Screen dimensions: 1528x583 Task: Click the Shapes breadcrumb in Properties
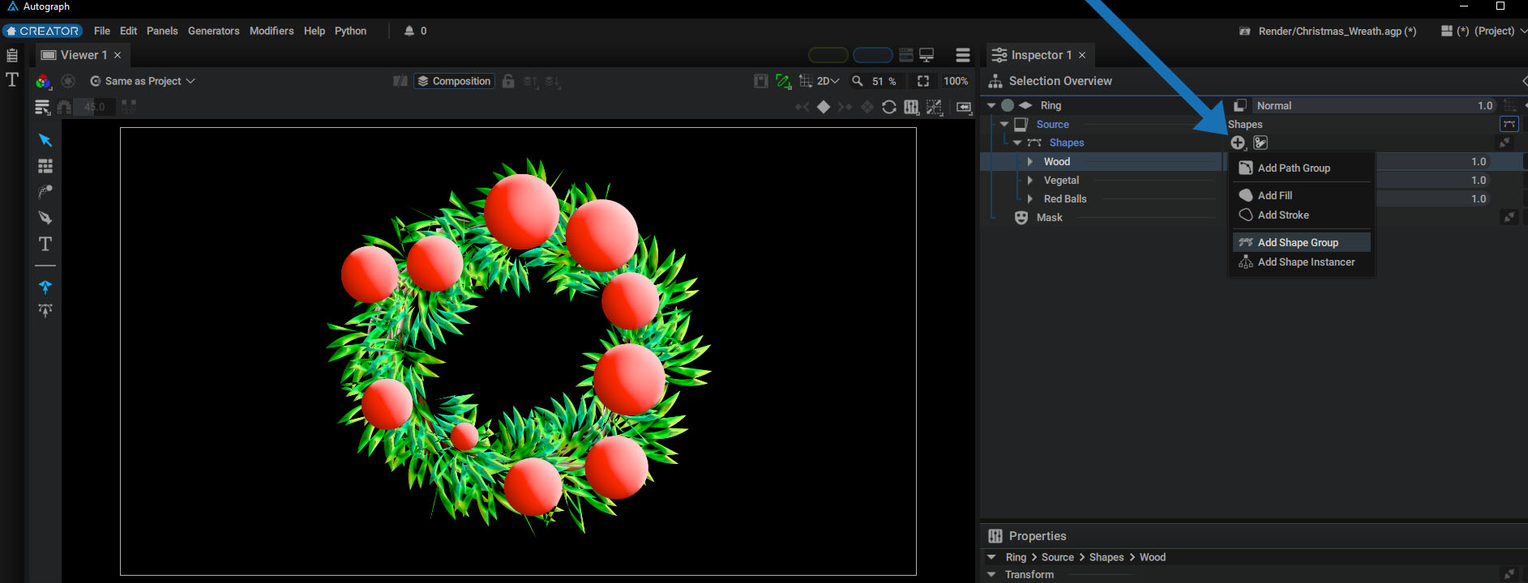tap(1106, 557)
